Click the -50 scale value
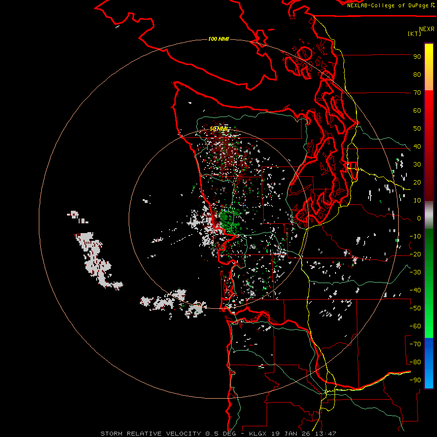Image resolution: width=437 pixels, height=437 pixels. pos(415,308)
